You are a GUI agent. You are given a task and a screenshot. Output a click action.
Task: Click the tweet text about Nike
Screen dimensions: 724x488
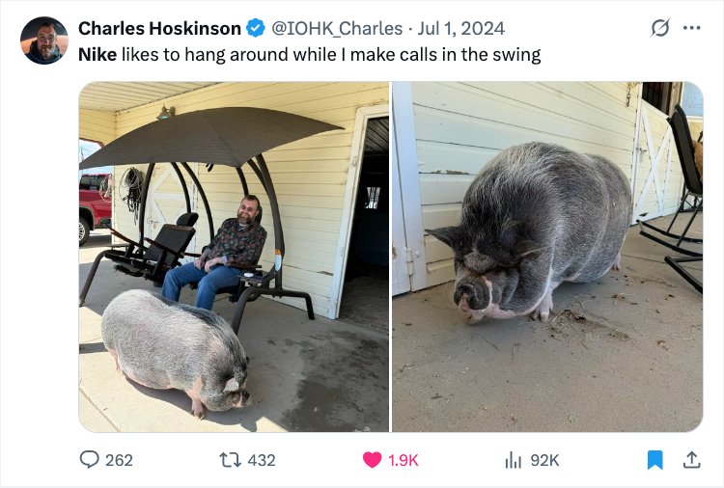(309, 54)
